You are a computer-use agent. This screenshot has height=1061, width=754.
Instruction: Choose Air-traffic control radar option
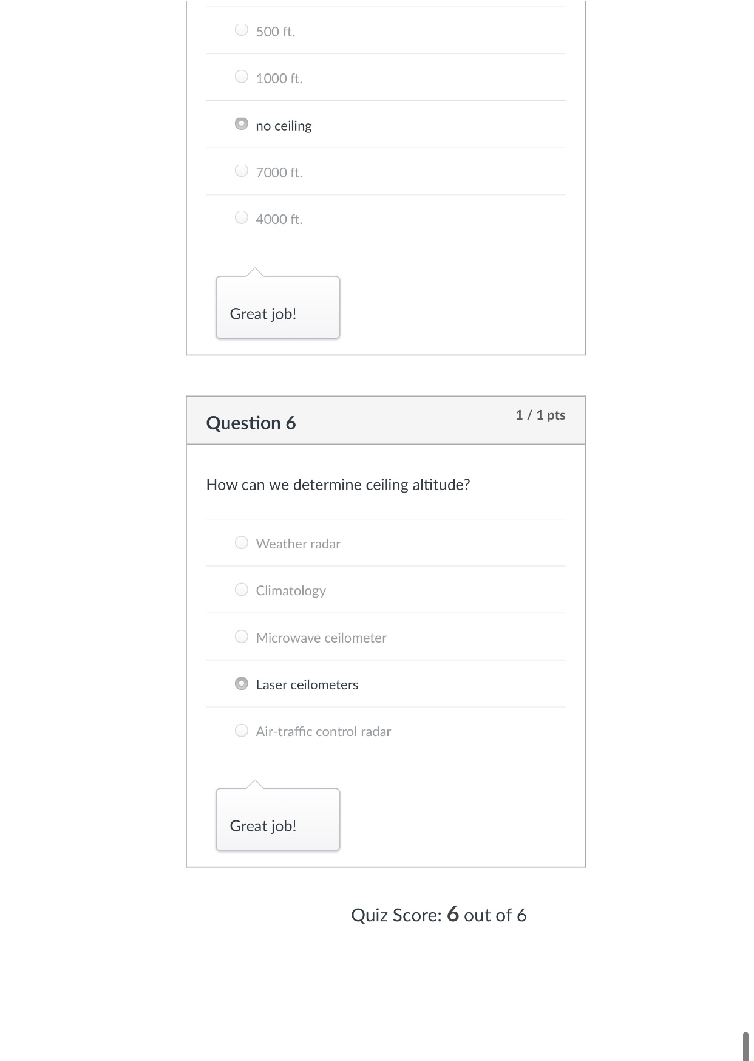242,730
